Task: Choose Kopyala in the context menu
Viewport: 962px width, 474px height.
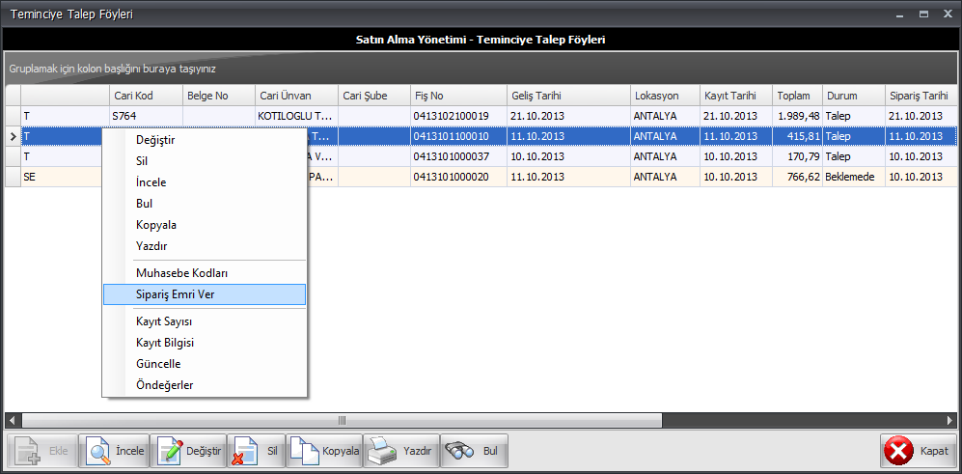Action: tap(205, 225)
